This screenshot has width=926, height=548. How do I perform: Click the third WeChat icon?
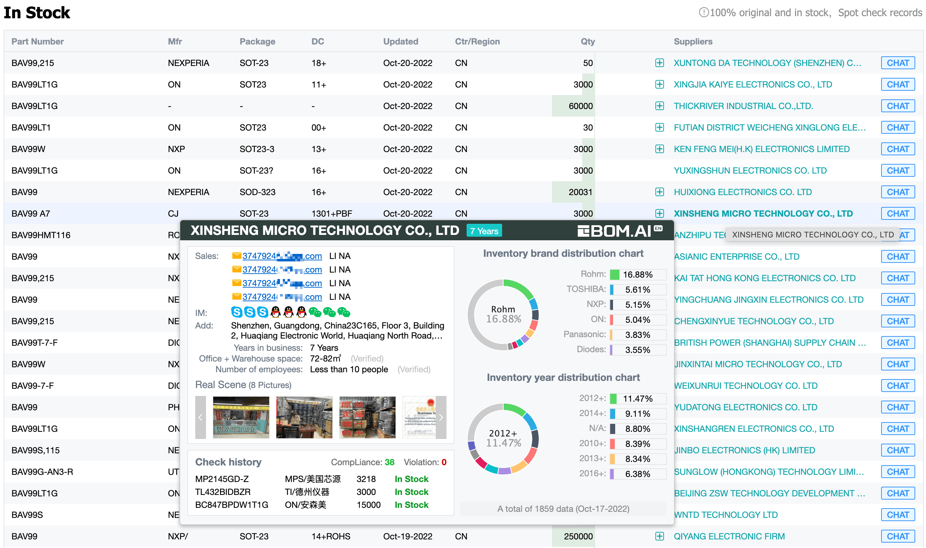click(x=343, y=313)
